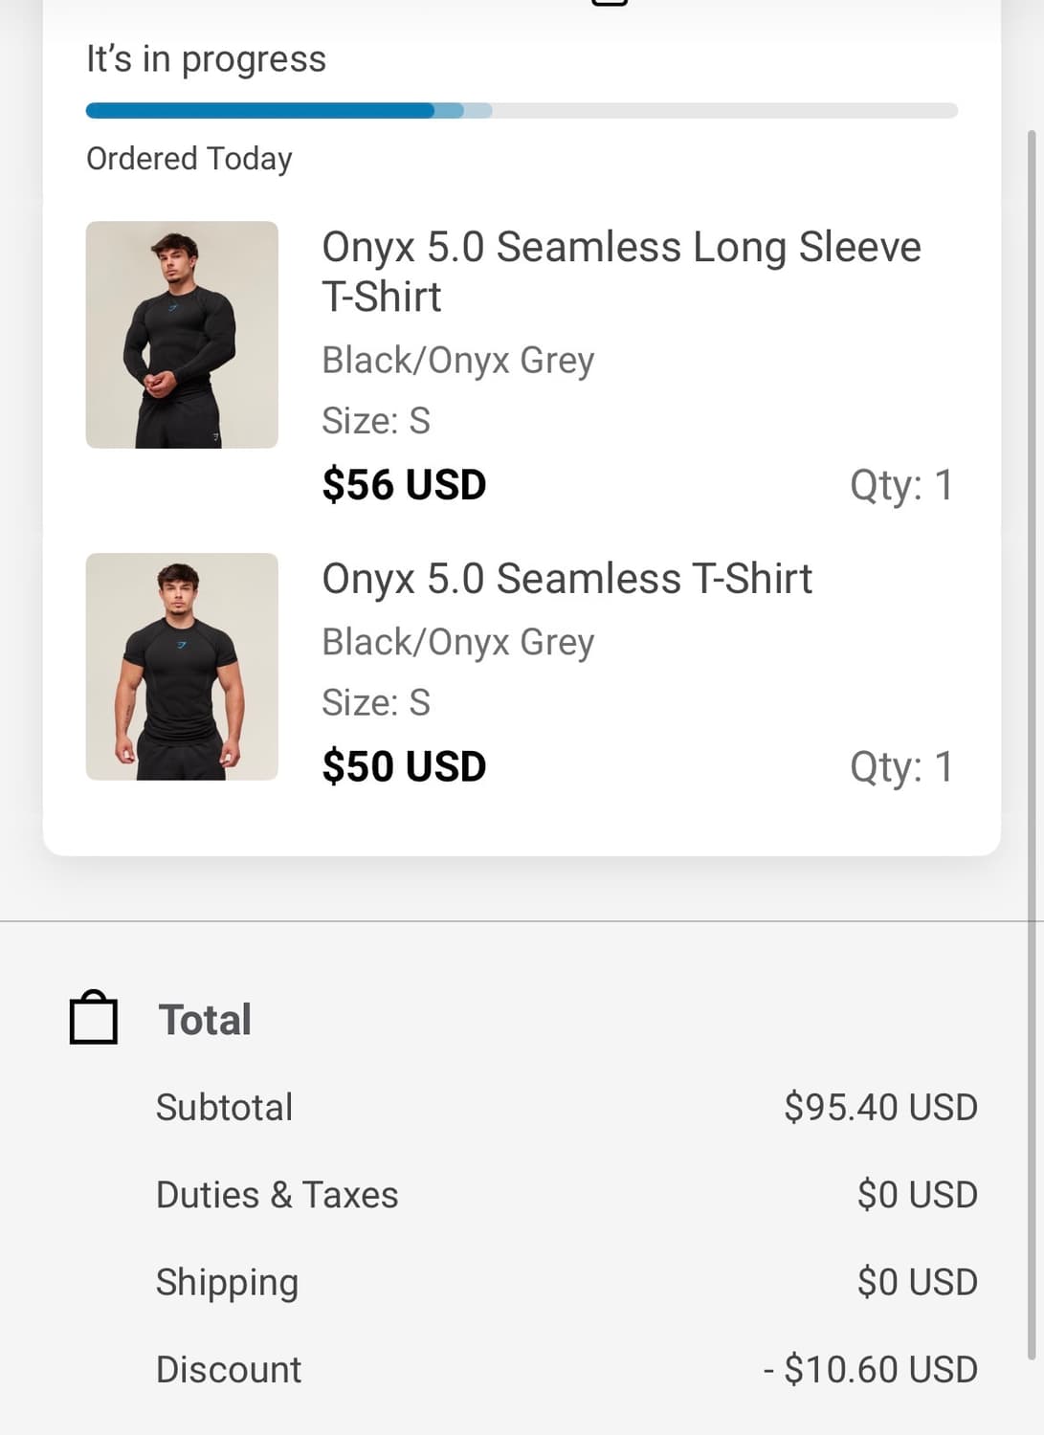Click the $95.40 USD subtotal amount
Image resolution: width=1044 pixels, height=1435 pixels.
880,1108
